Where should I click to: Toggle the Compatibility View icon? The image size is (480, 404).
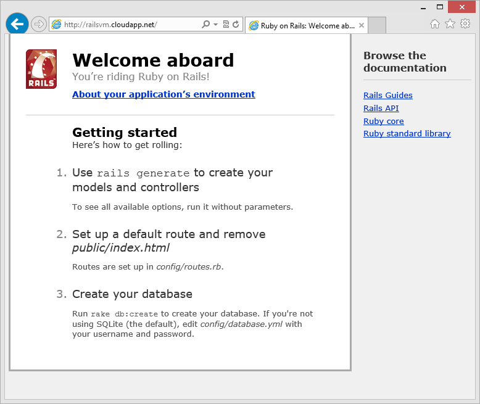[x=226, y=24]
